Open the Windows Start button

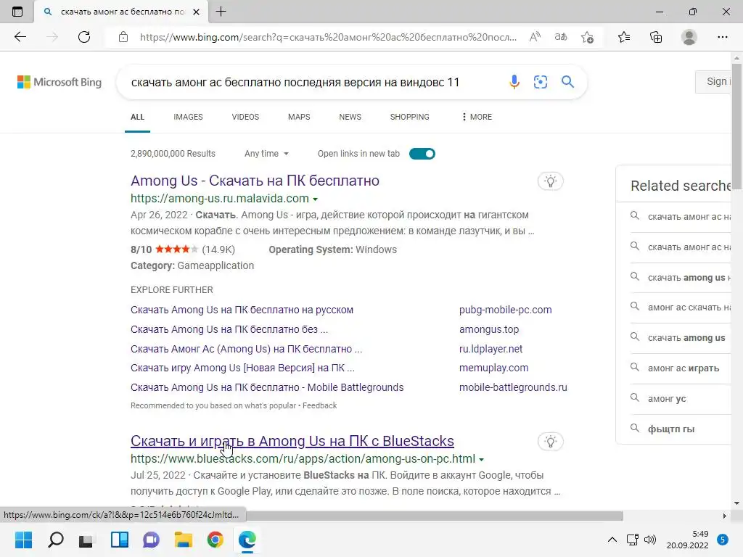[x=23, y=540]
